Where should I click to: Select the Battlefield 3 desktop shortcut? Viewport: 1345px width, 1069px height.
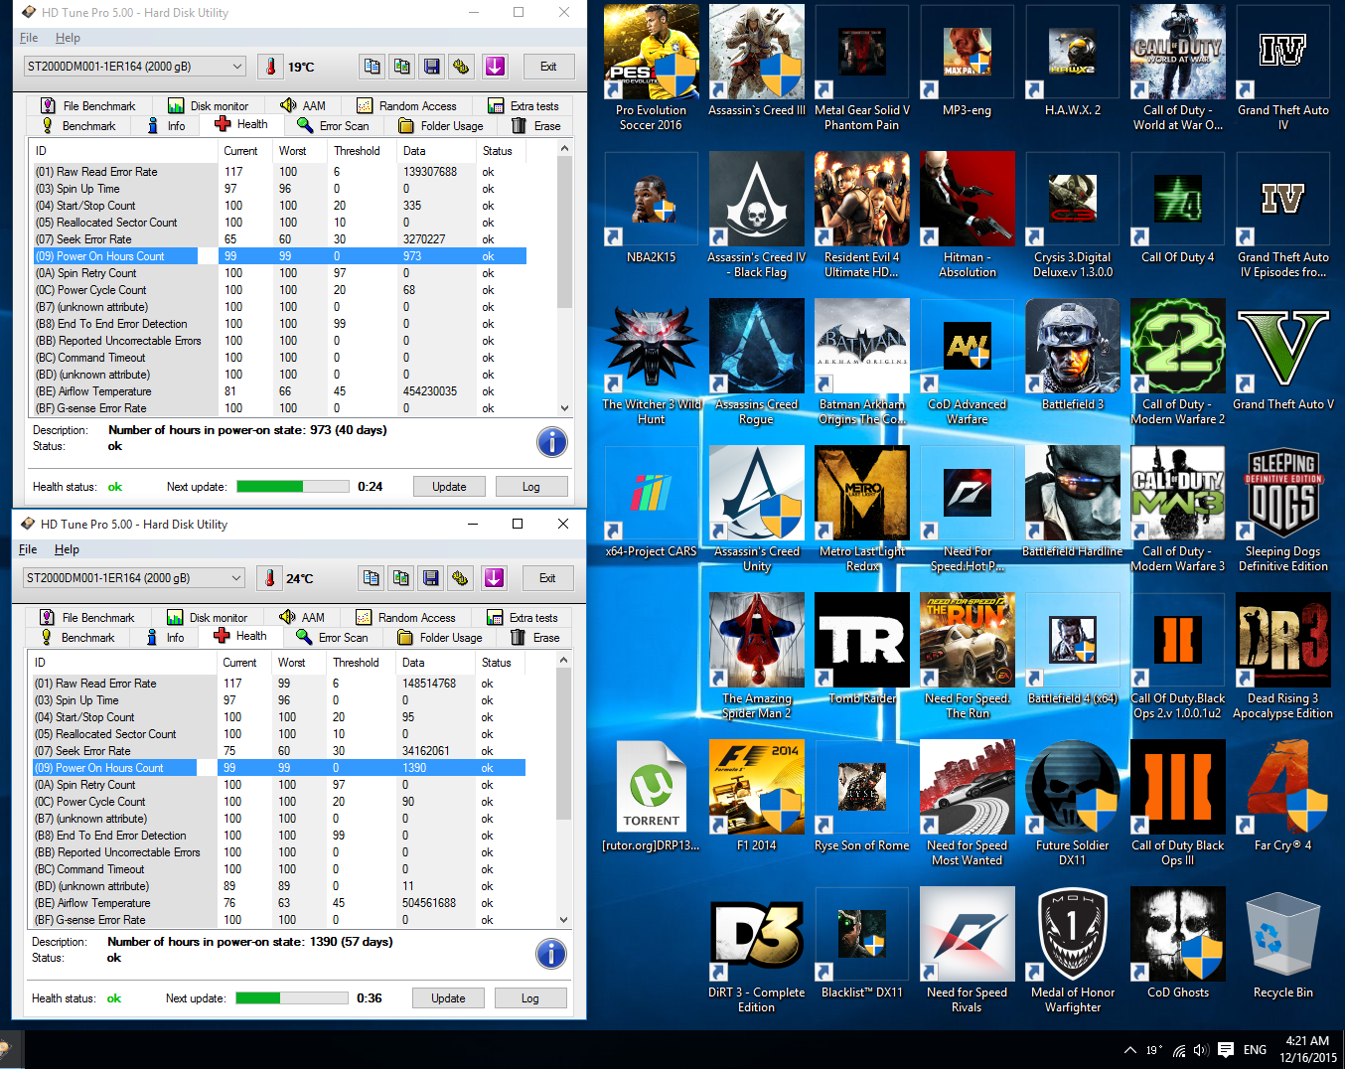[1073, 356]
